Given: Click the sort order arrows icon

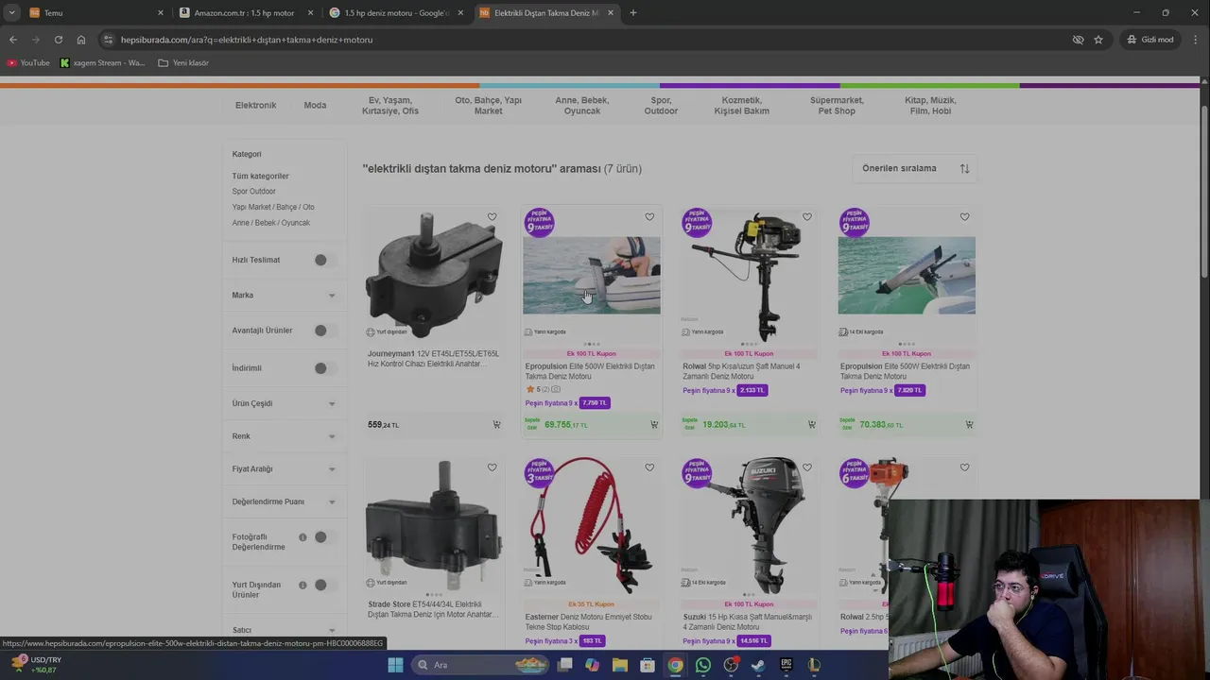Looking at the screenshot, I should (x=964, y=168).
